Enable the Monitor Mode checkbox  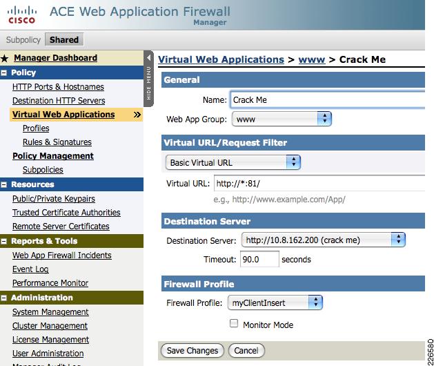pos(234,323)
